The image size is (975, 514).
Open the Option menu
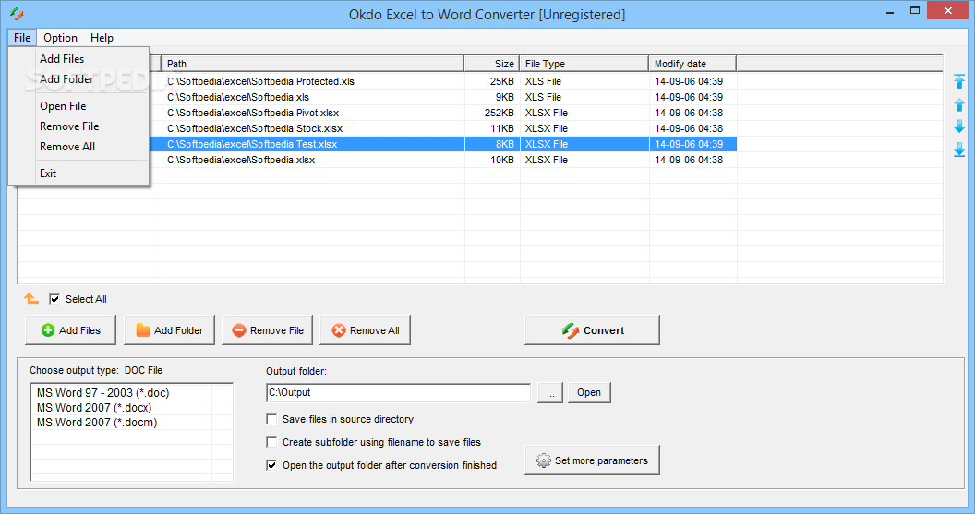[60, 37]
